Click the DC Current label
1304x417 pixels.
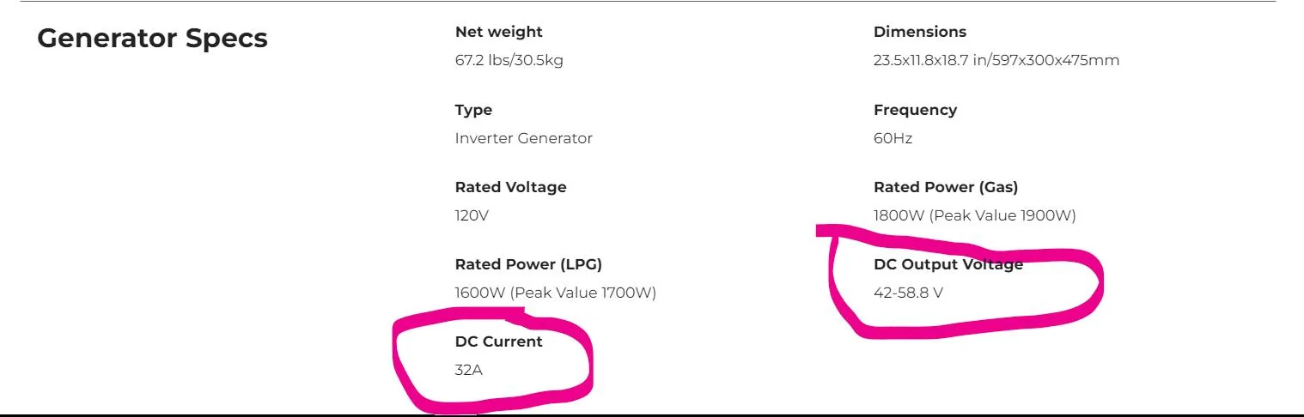pos(498,341)
